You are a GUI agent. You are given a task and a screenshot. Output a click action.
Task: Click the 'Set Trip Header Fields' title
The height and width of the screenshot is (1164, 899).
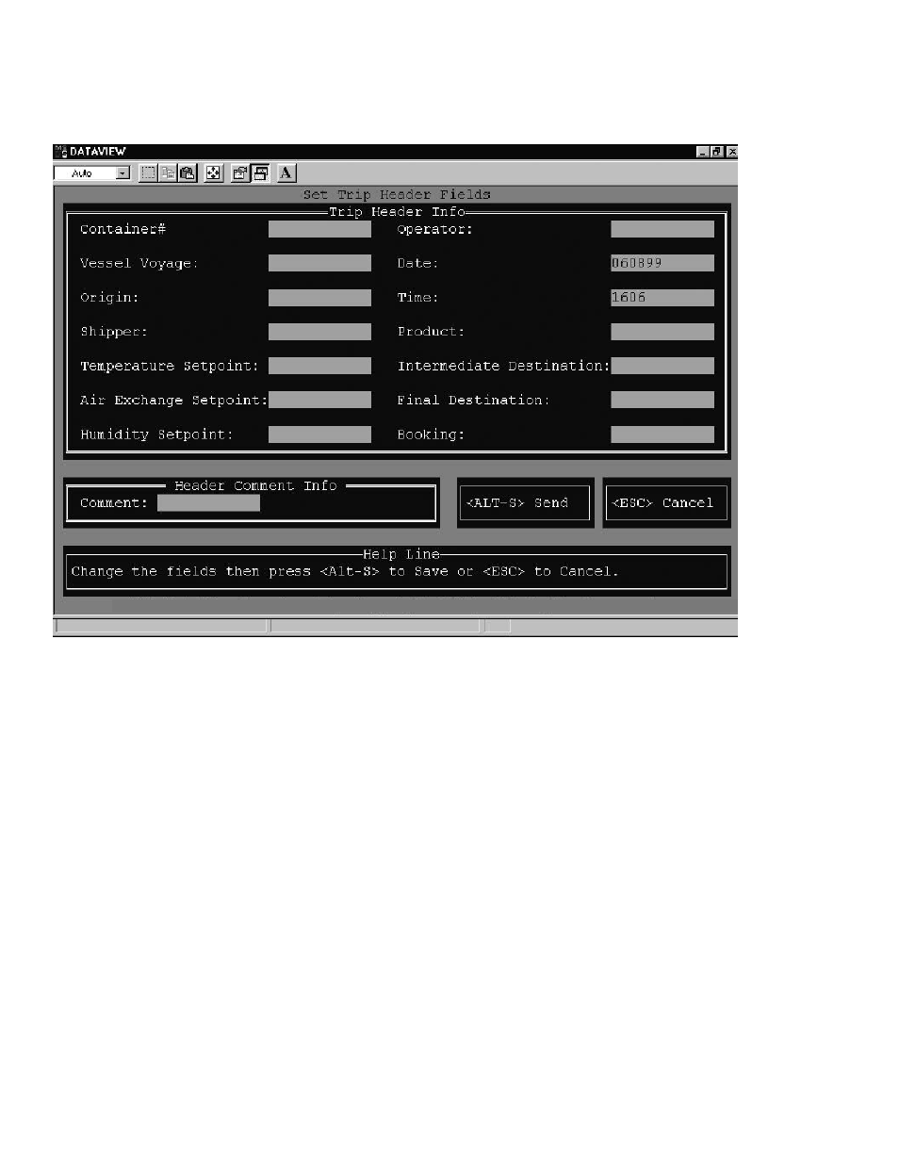pyautogui.click(x=397, y=195)
